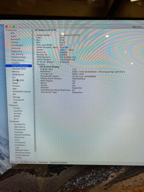Click user's MacBook Pro path item
The width and height of the screenshot is (144, 192).
pos(25,162)
